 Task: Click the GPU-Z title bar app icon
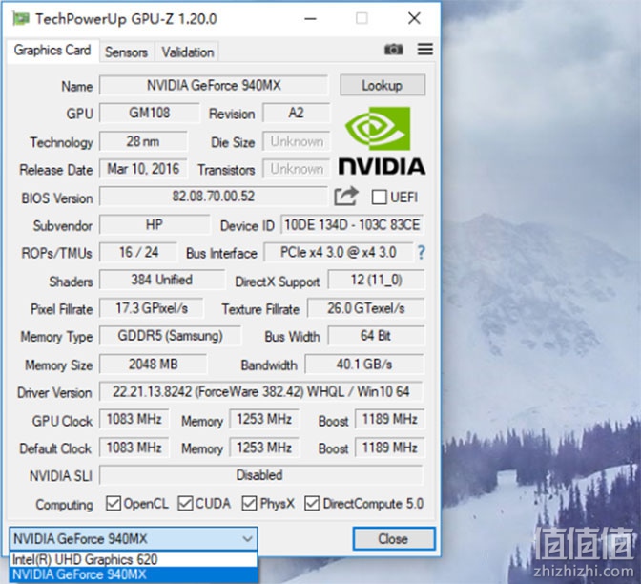click(x=20, y=19)
